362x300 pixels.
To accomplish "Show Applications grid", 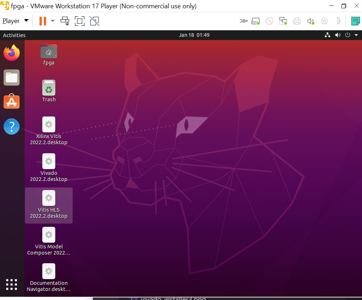I will point(12,284).
